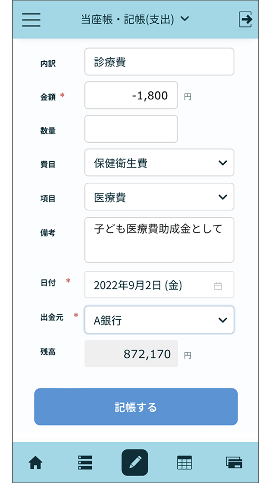Open the hamburger menu icon

pos(31,20)
